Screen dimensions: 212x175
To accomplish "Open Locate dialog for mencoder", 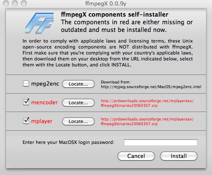I will [78, 103].
